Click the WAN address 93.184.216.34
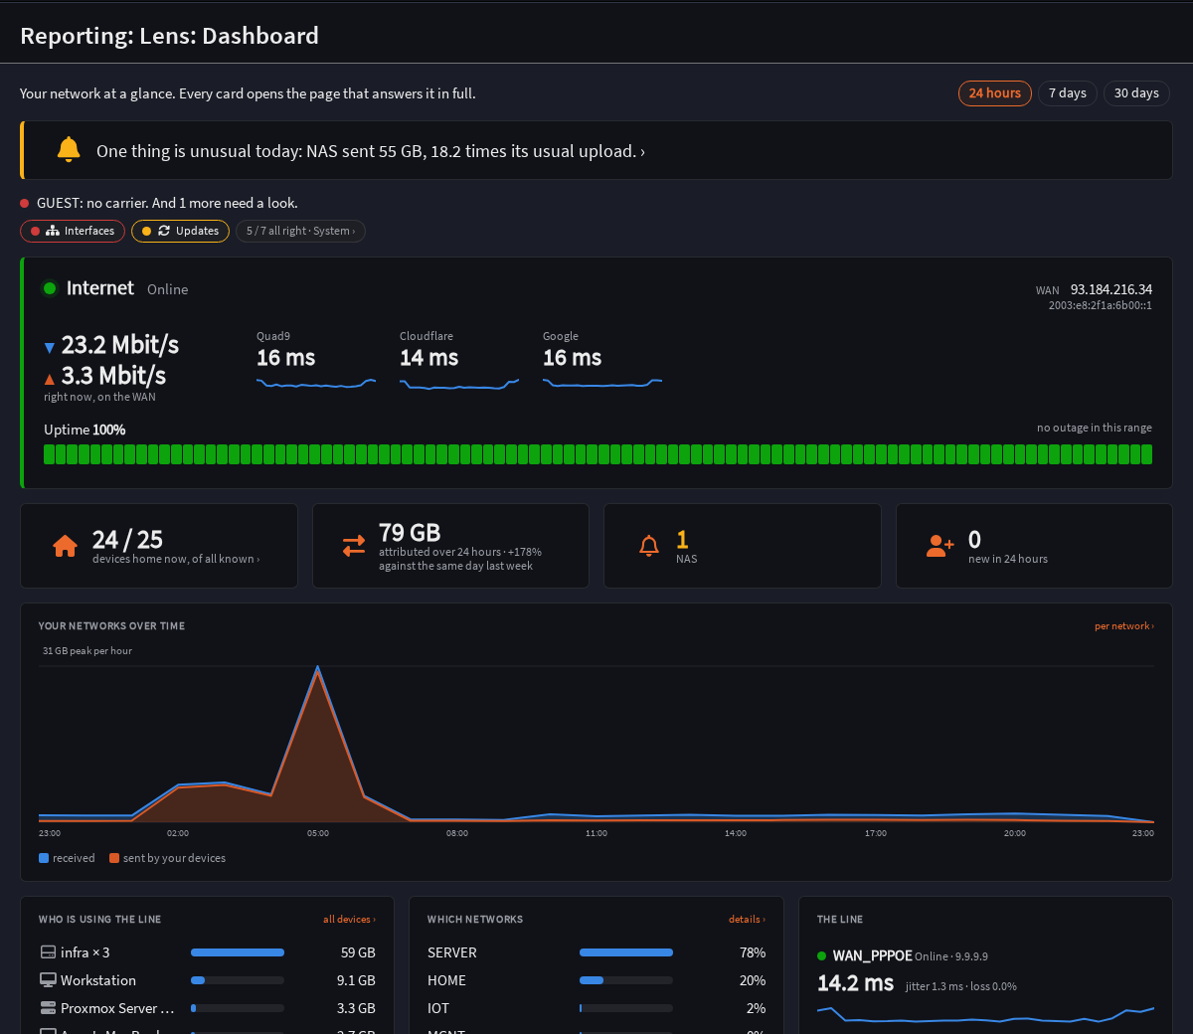Viewport: 1193px width, 1034px height. click(1111, 289)
